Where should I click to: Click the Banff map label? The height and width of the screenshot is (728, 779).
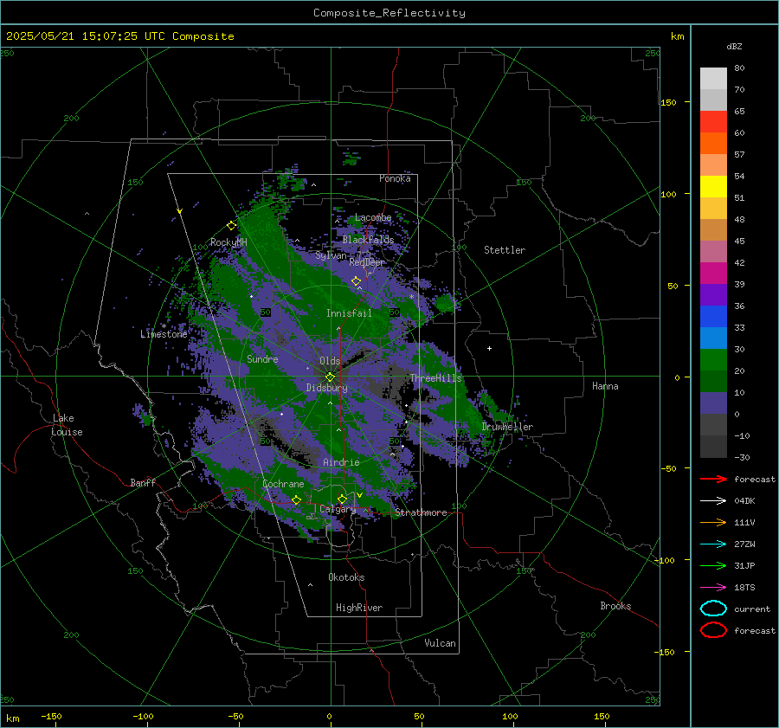pyautogui.click(x=143, y=482)
